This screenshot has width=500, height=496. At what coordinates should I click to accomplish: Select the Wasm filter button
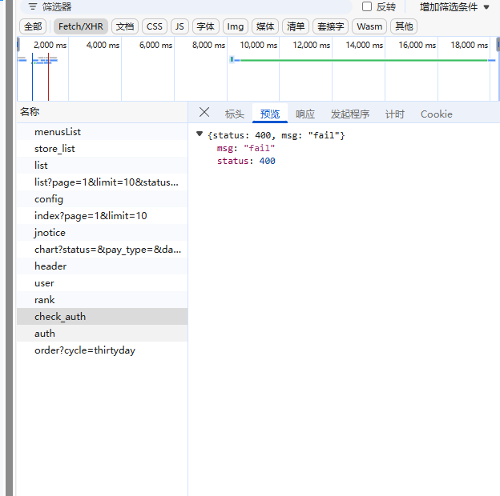tap(369, 26)
